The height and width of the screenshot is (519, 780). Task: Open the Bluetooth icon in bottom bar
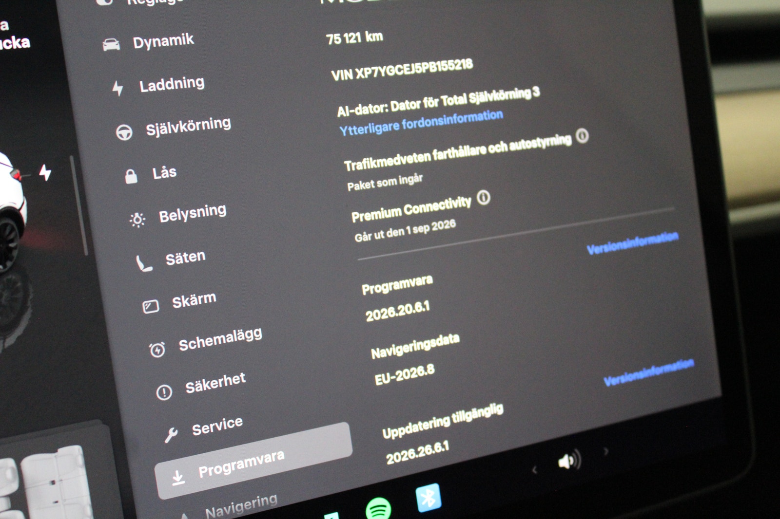[x=429, y=498]
